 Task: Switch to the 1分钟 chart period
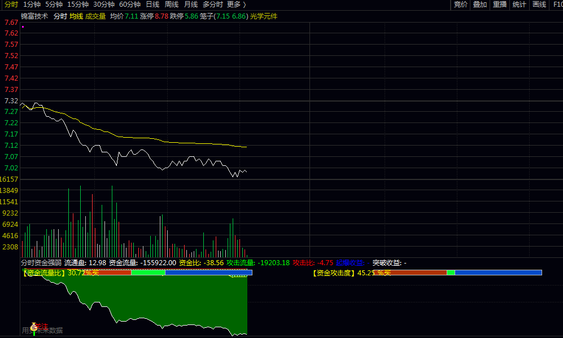pos(32,5)
